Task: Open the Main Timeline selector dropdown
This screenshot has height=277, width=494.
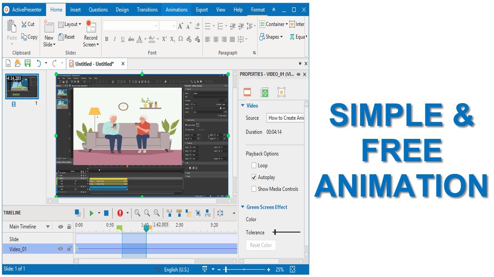Action: [x=48, y=227]
